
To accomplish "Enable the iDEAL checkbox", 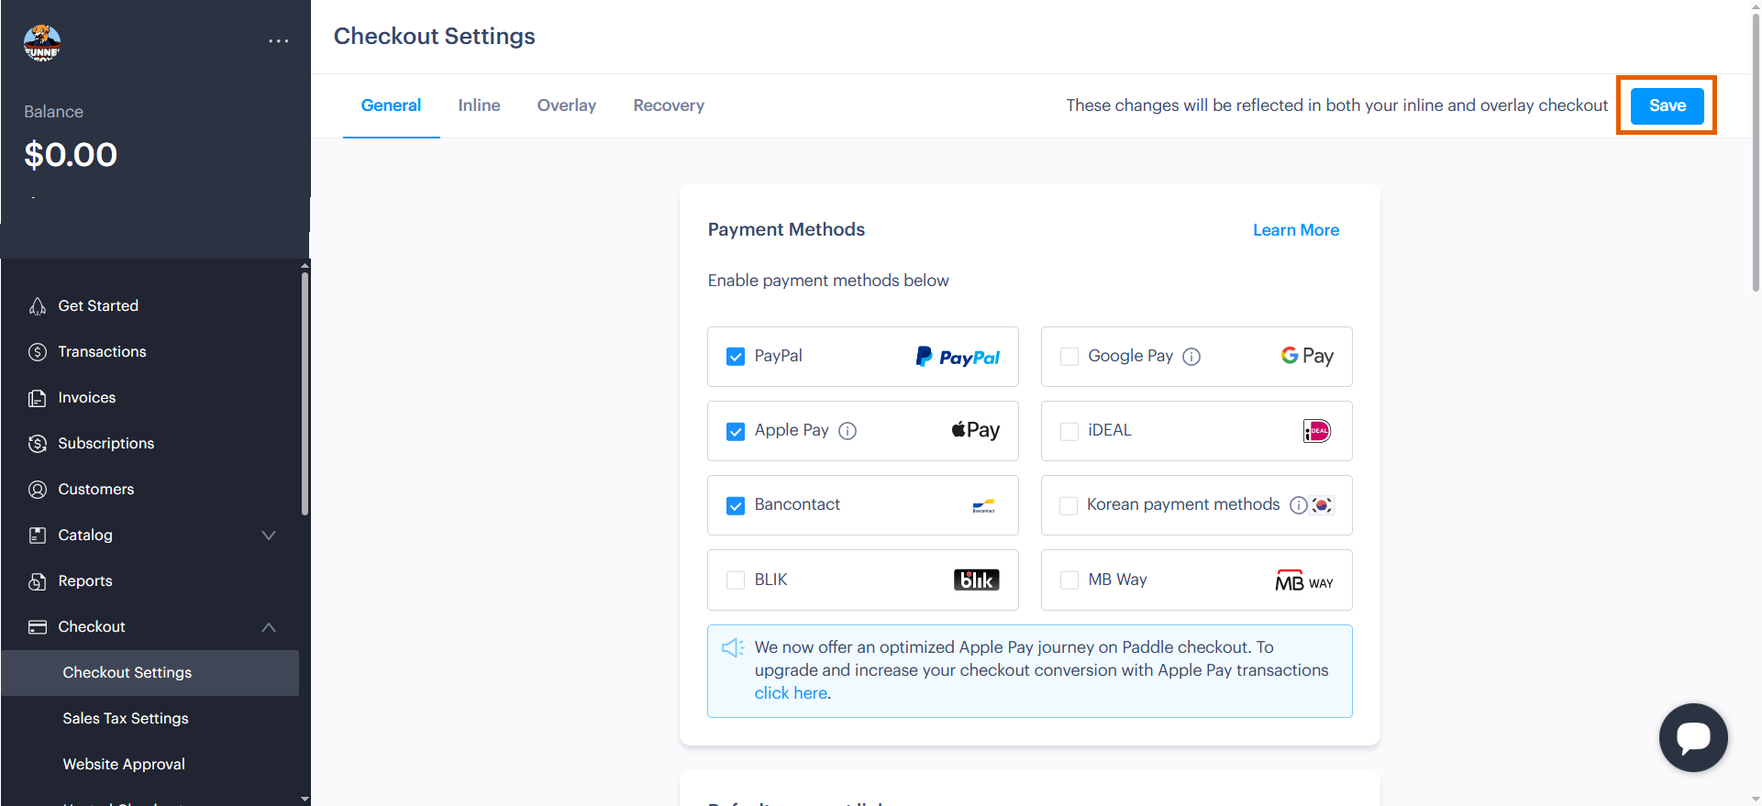I will pos(1069,431).
